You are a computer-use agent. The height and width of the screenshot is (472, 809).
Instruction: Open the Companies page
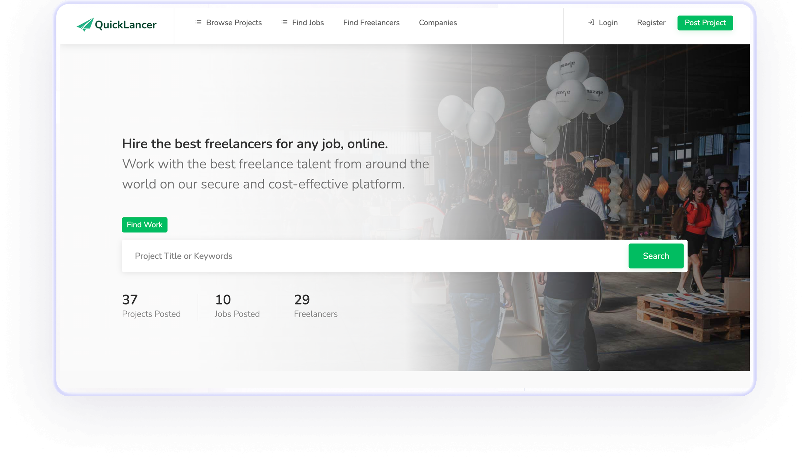tap(438, 23)
